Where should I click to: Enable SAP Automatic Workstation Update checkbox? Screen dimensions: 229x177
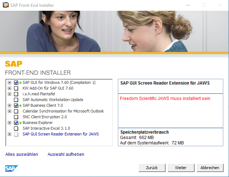[16, 100]
